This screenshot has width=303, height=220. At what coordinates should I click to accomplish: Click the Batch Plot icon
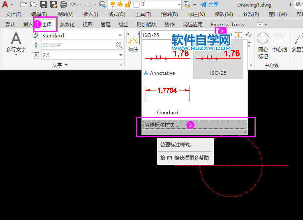pos(102,4)
